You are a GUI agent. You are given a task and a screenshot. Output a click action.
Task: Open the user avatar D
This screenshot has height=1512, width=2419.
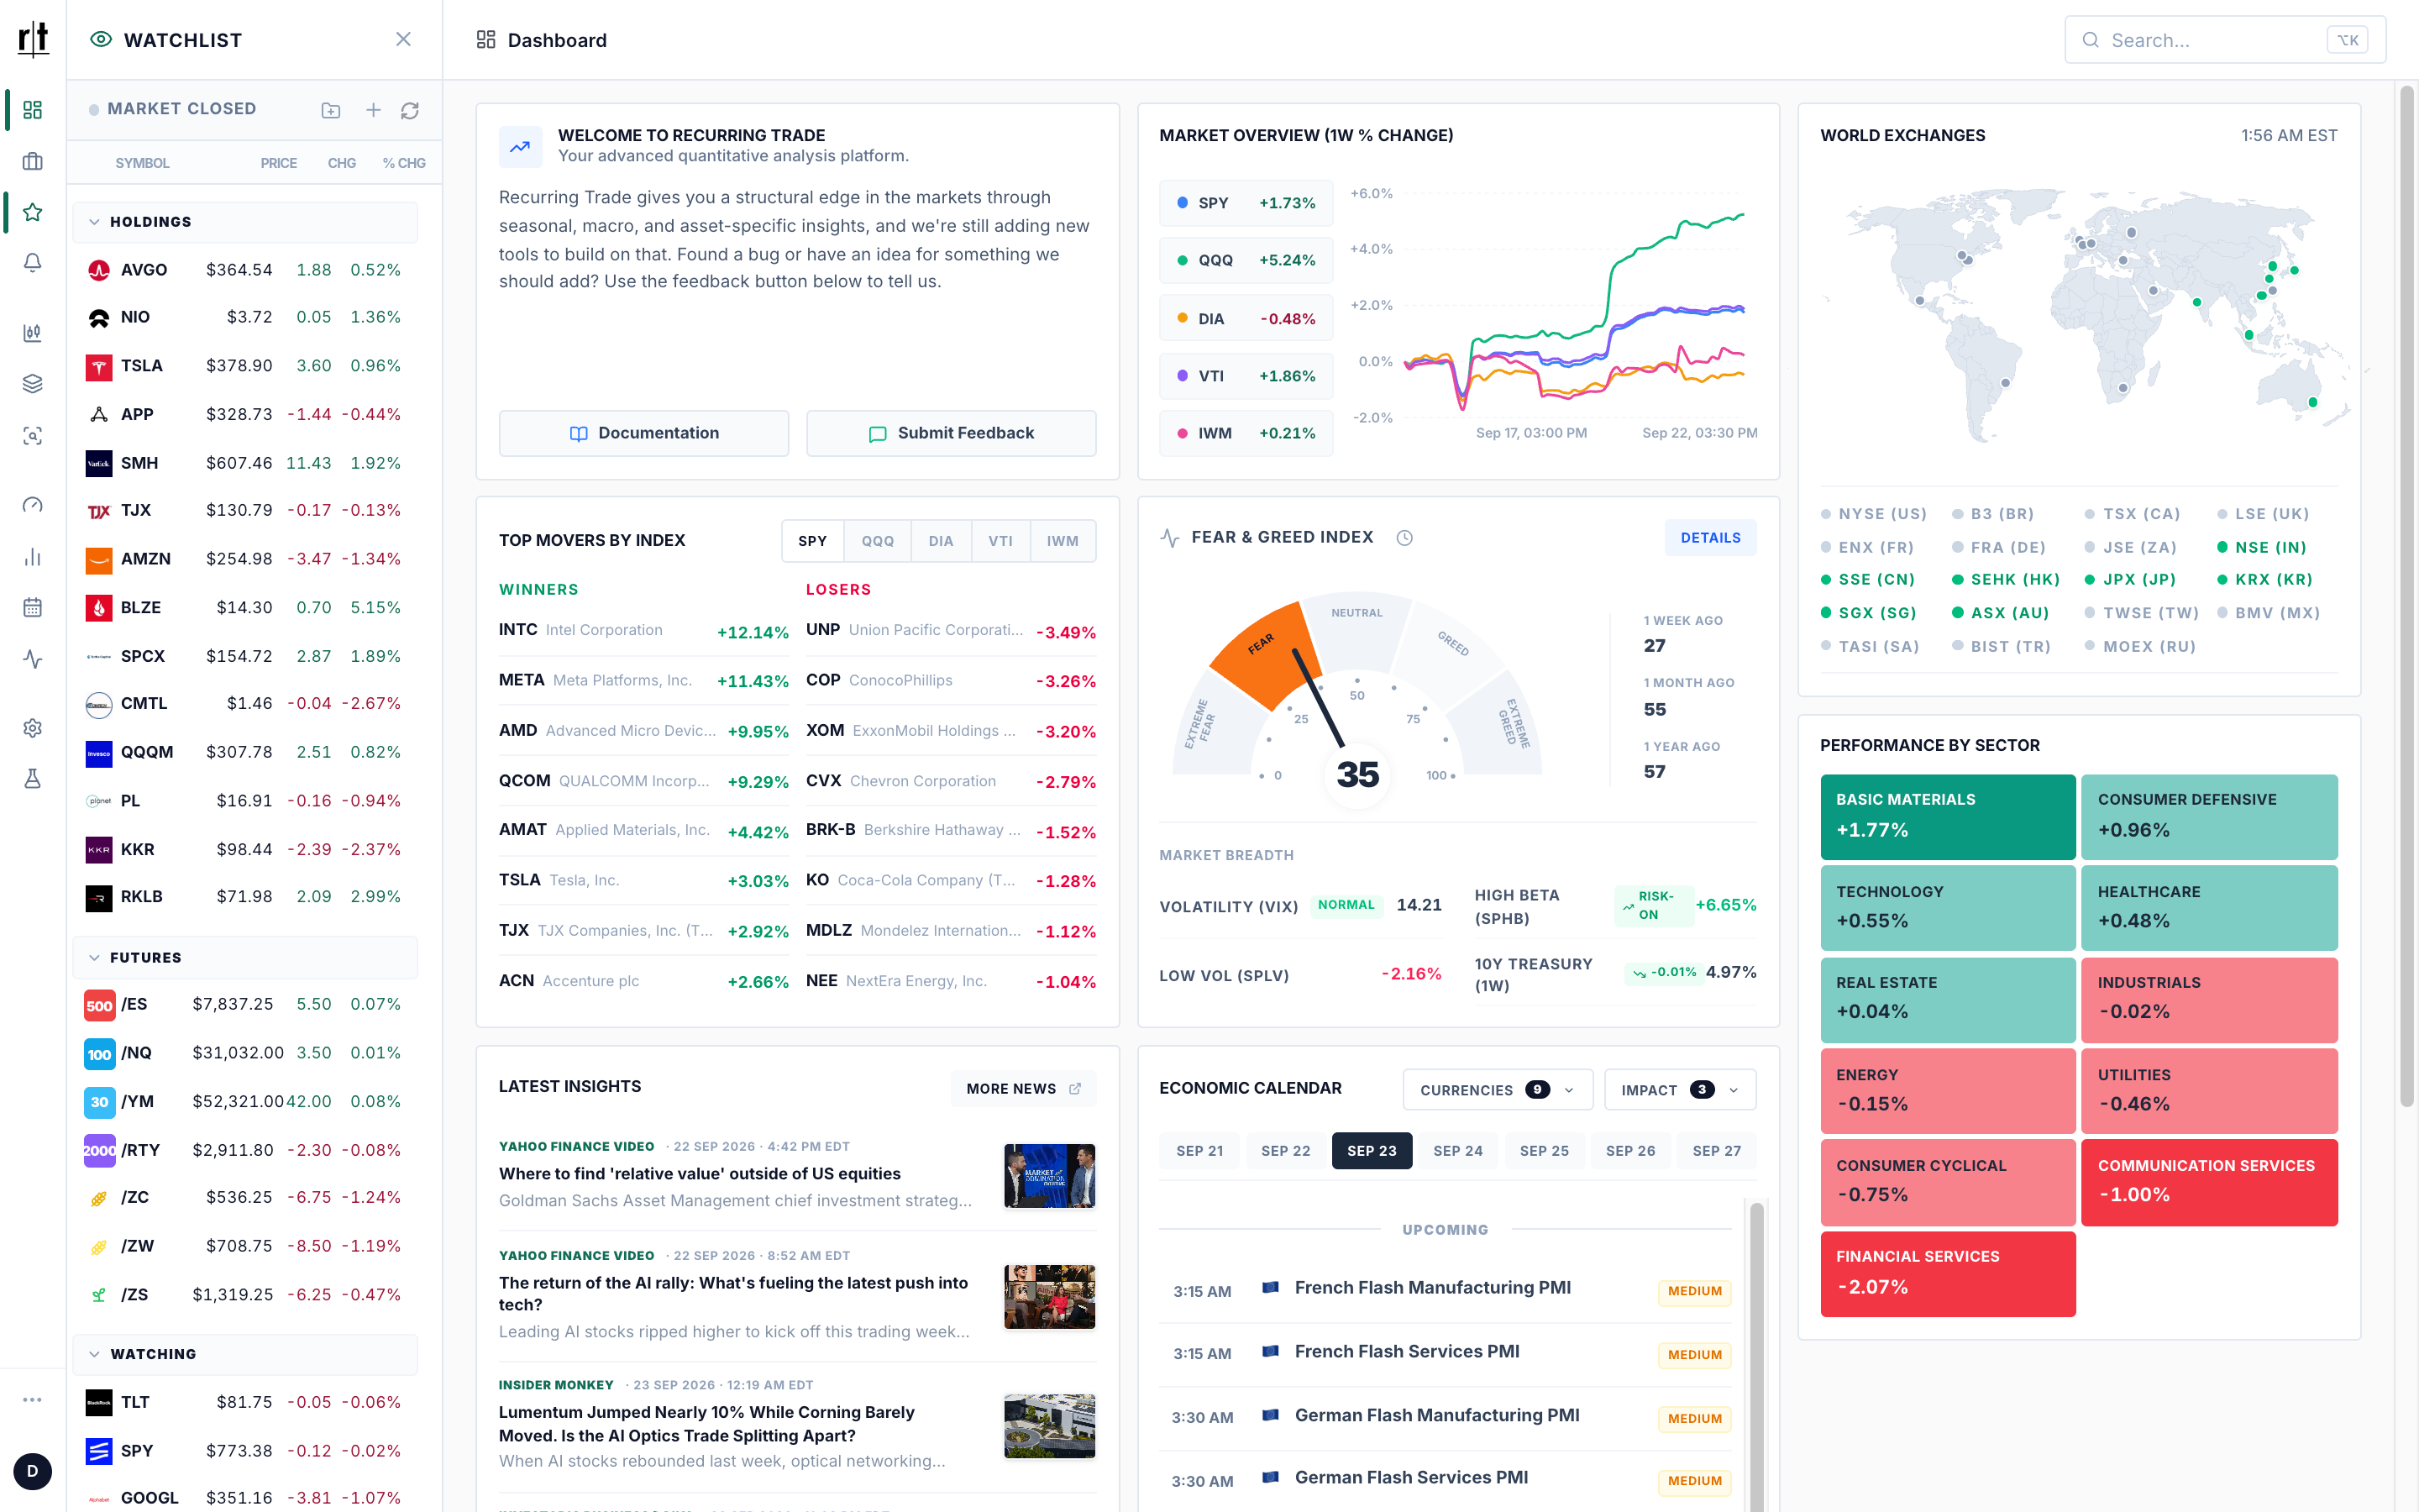[x=33, y=1471]
